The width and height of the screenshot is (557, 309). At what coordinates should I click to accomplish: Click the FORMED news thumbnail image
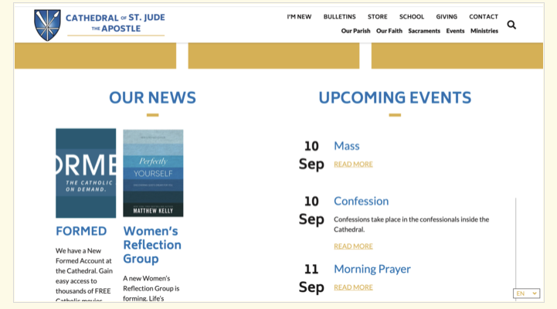click(86, 173)
